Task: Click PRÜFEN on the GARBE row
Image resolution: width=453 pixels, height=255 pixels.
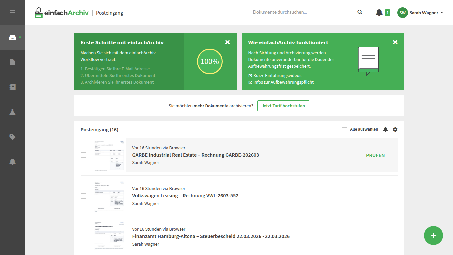Action: tap(375, 155)
